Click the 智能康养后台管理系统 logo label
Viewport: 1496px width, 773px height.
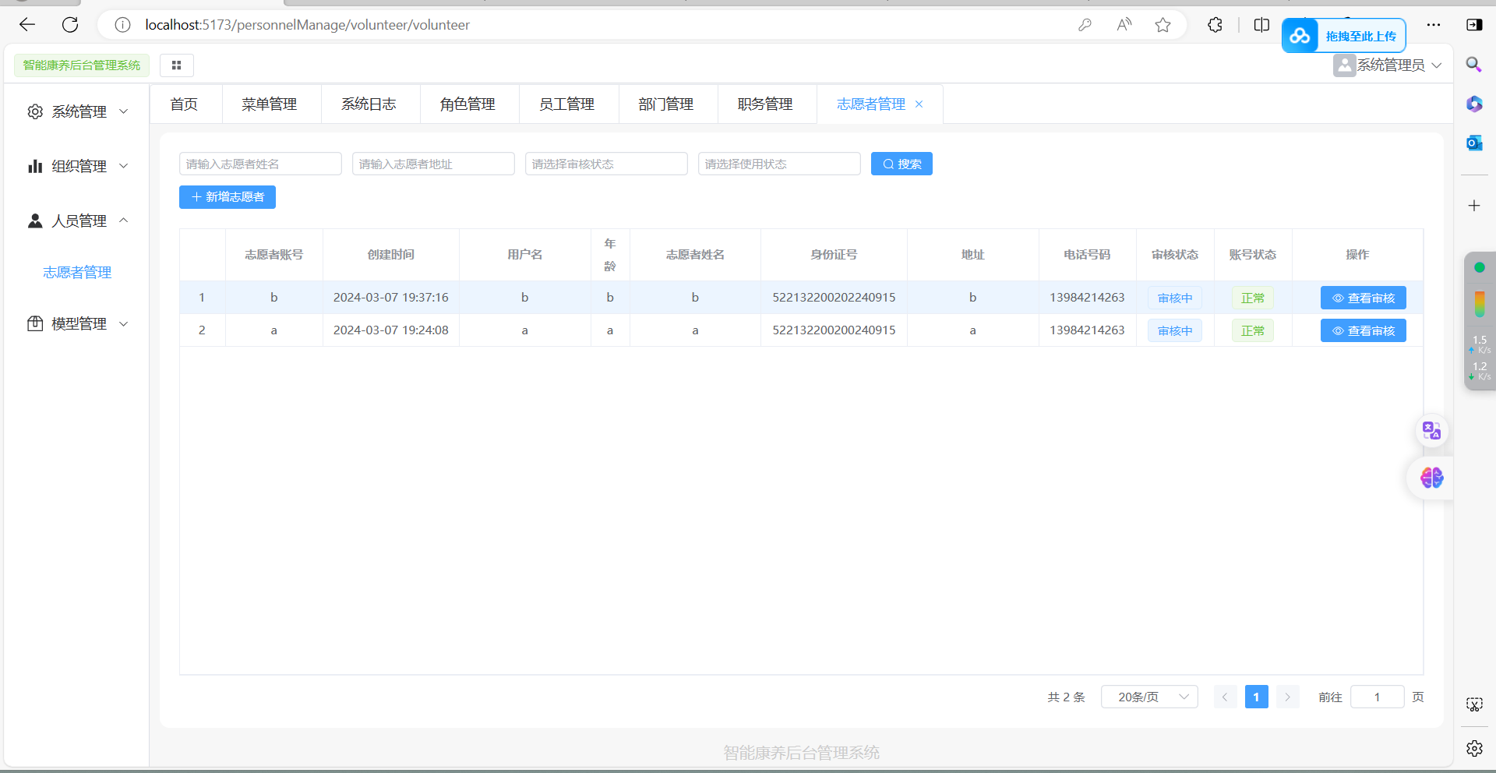pyautogui.click(x=82, y=65)
